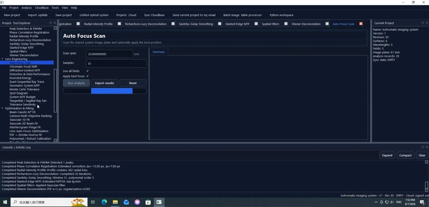The width and height of the screenshot is (429, 207).
Task: Open Microsoft Edge from the taskbar
Action: [104, 202]
